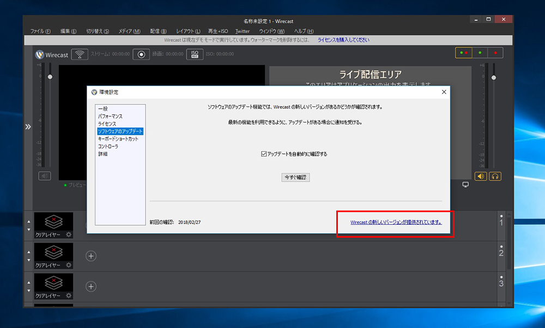Toggle live speaker output icon
Screen dimensions: 545x328
point(481,176)
